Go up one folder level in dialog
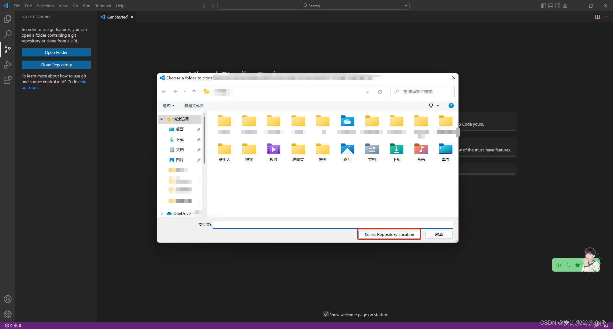Viewport: 613px width, 329px height. [x=194, y=91]
